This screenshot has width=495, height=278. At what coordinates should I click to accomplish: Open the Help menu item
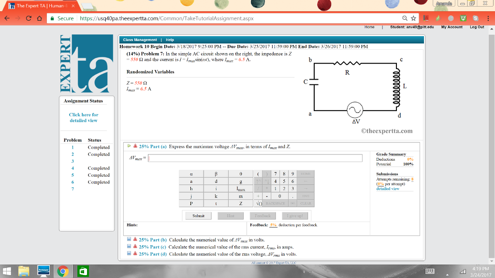click(170, 40)
